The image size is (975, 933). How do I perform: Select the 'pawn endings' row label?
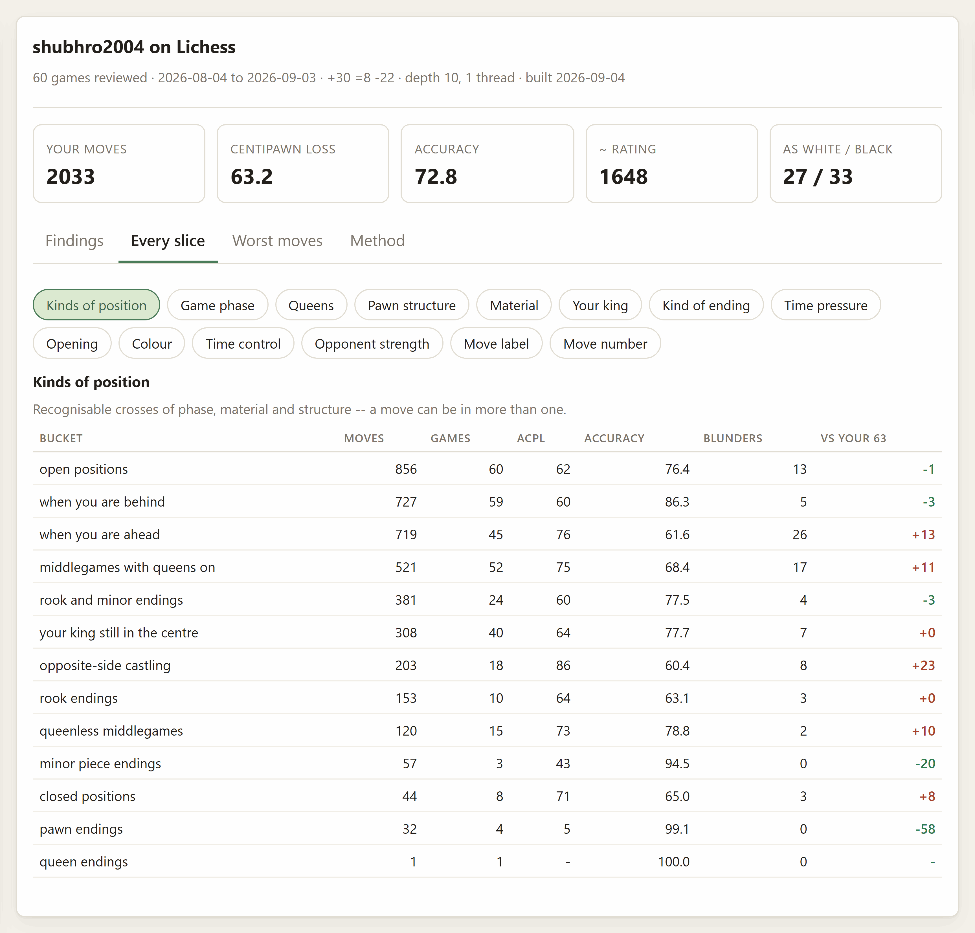click(81, 829)
